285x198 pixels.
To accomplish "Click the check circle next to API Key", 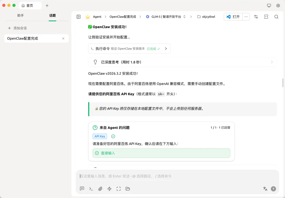I will click(113, 136).
